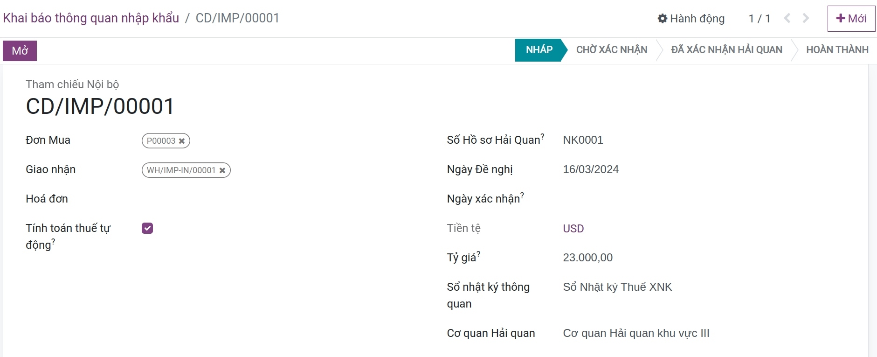Click the Đơn Mua field label

[48, 140]
